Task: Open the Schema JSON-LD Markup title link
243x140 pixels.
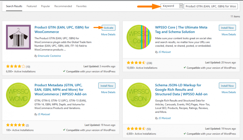Action: pos(181,90)
